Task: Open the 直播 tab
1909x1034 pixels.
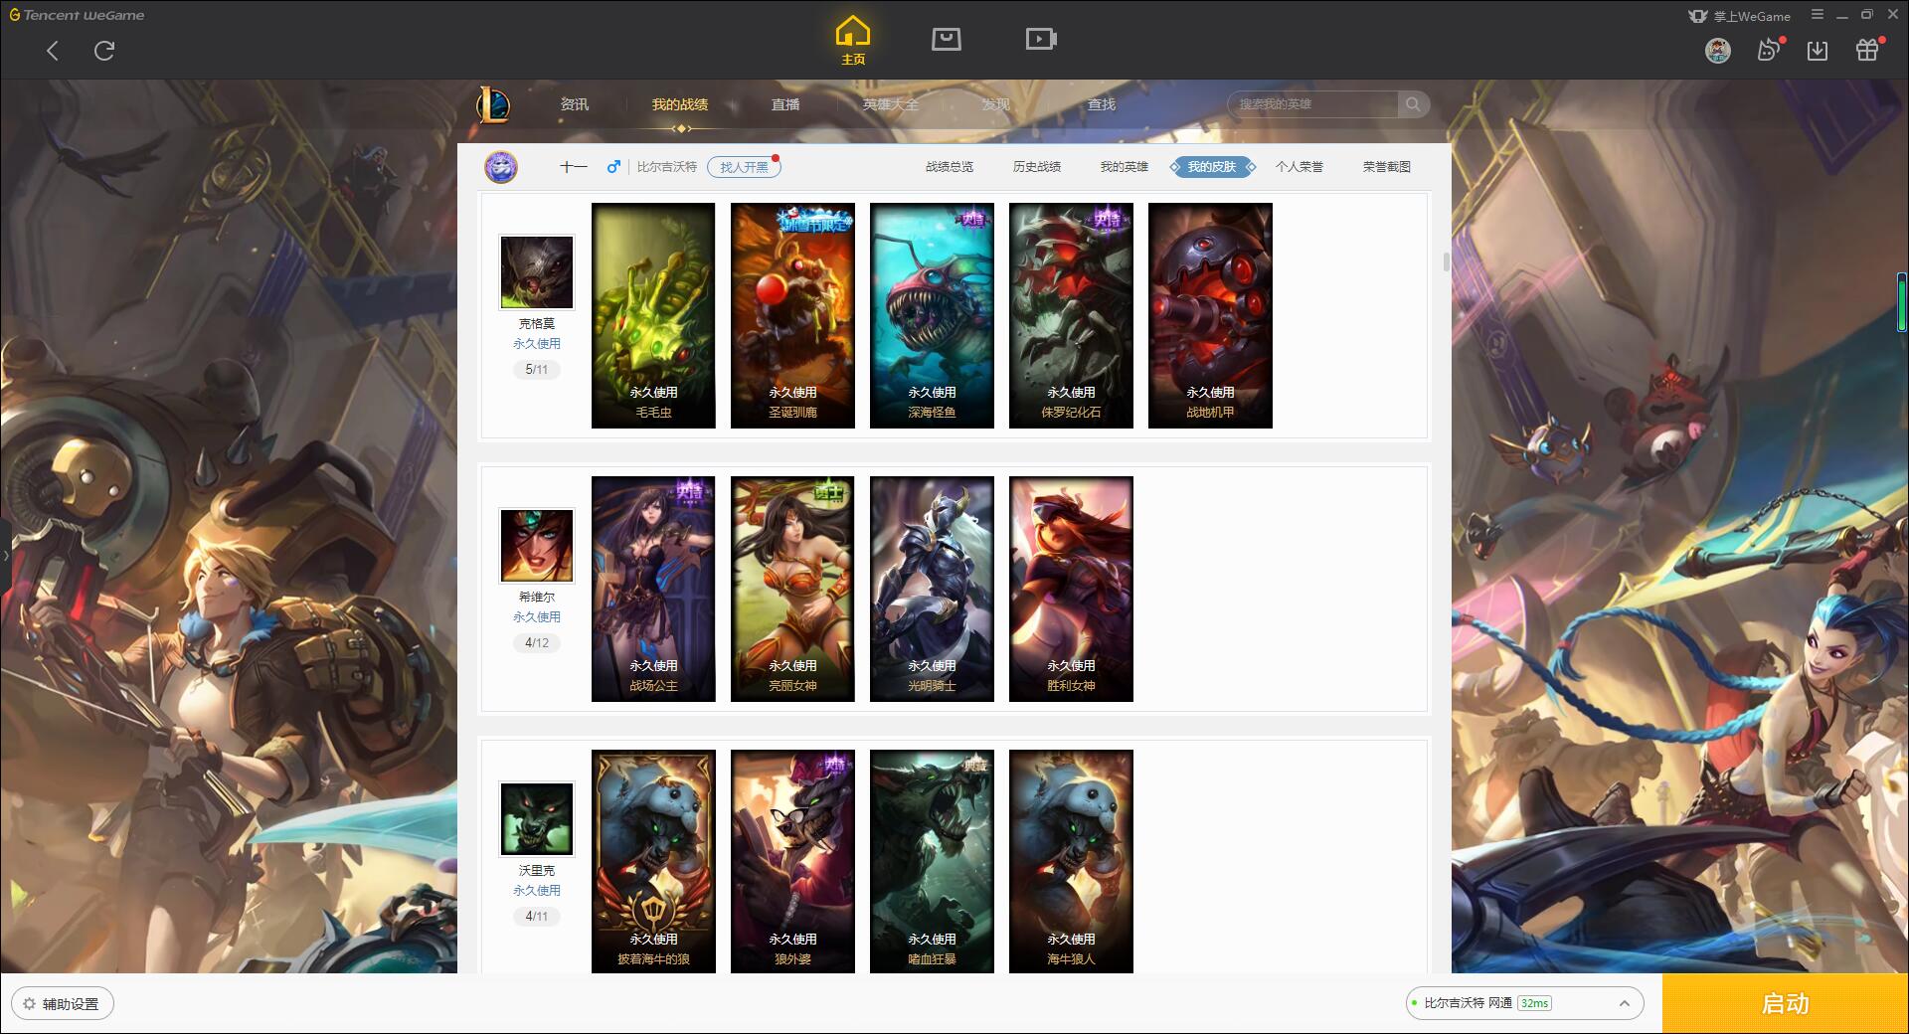Action: click(x=785, y=104)
